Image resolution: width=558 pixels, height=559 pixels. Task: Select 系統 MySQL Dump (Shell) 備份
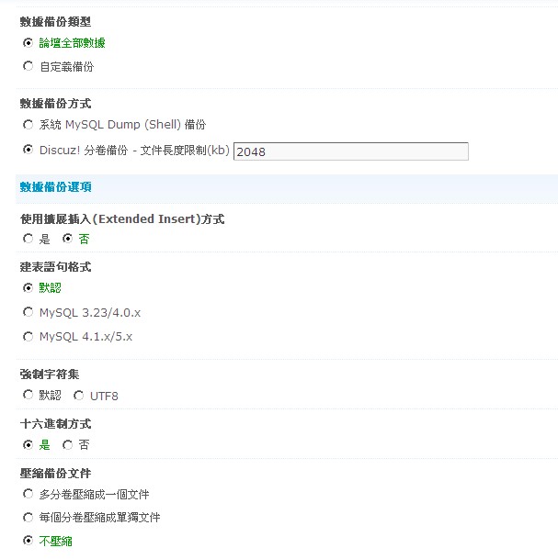pos(28,125)
